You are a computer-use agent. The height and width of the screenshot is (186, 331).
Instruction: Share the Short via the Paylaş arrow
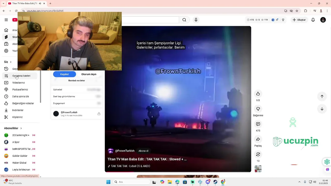258,139
